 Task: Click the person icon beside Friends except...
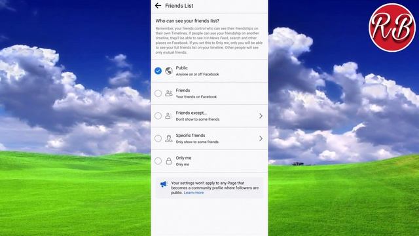coord(168,116)
